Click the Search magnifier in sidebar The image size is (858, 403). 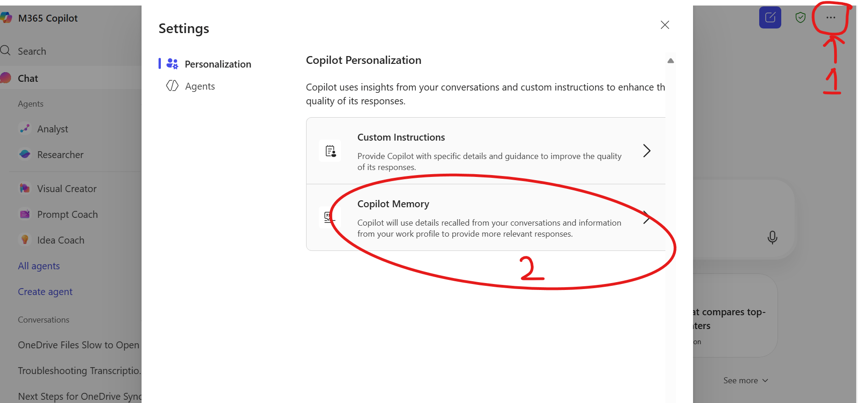click(x=6, y=51)
